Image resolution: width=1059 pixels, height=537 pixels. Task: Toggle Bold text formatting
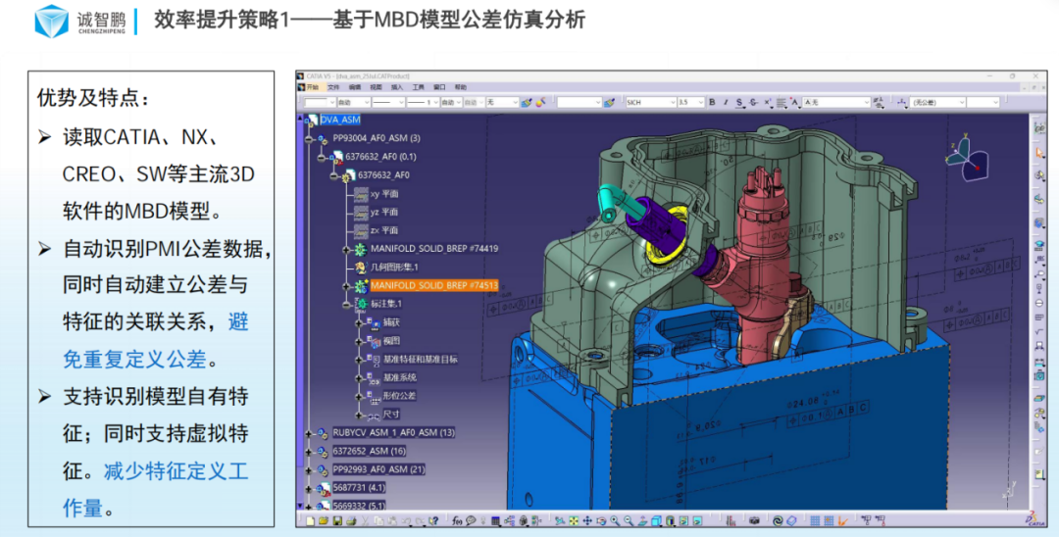point(712,103)
